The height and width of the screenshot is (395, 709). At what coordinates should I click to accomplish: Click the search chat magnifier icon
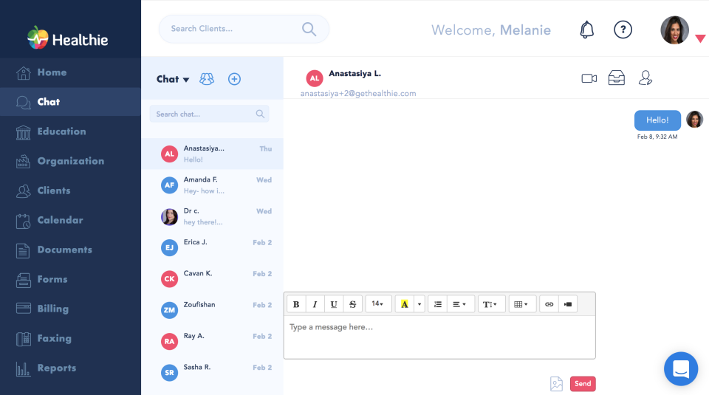tap(260, 114)
